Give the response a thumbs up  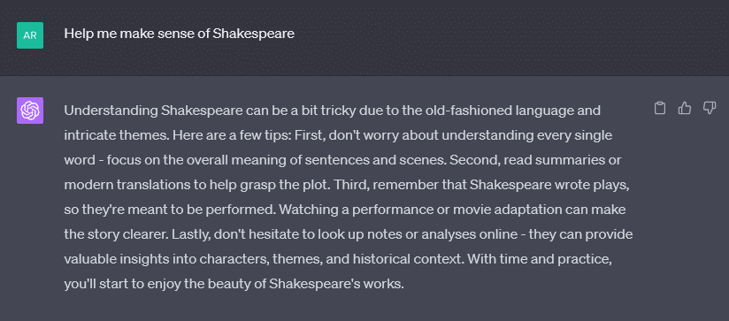pos(685,108)
